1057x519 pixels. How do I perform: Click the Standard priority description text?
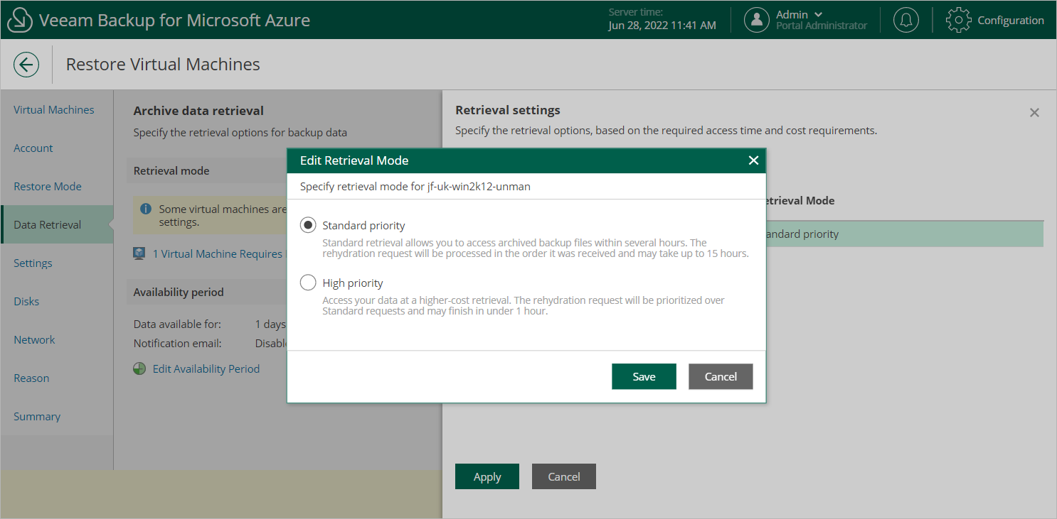[x=536, y=248]
